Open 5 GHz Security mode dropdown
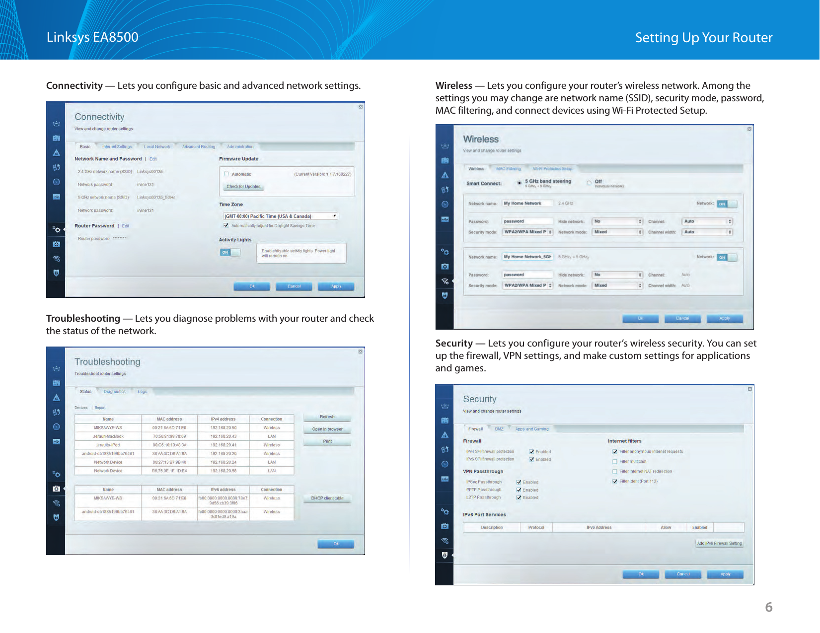The width and height of the screenshot is (820, 633). click(x=527, y=285)
